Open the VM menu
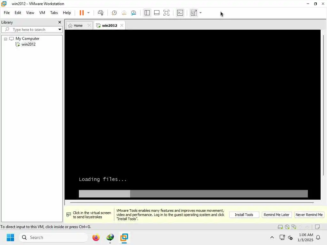327x245 pixels. tap(42, 13)
